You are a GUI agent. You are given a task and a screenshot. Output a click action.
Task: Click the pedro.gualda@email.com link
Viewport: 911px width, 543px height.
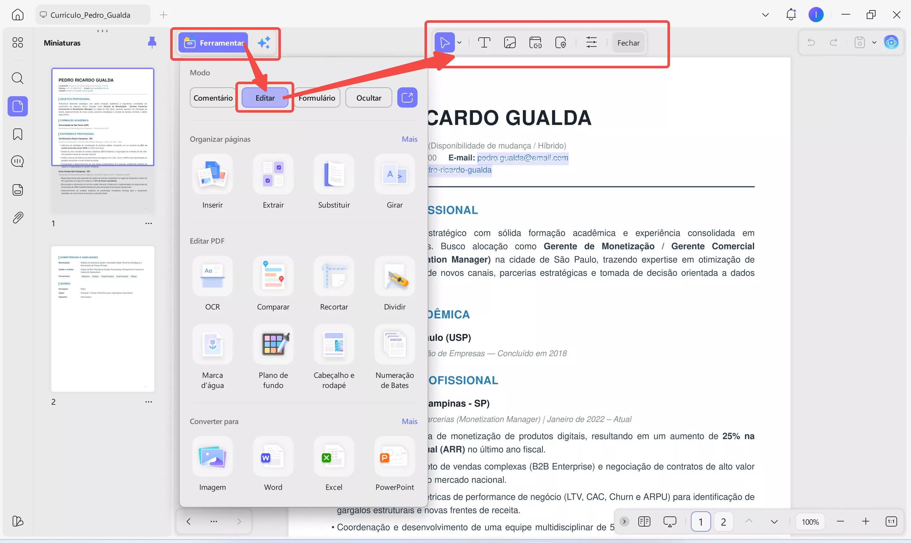pyautogui.click(x=523, y=158)
